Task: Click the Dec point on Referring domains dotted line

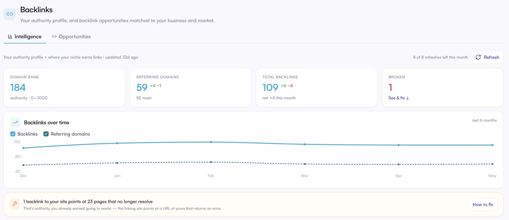Action: pos(23,165)
